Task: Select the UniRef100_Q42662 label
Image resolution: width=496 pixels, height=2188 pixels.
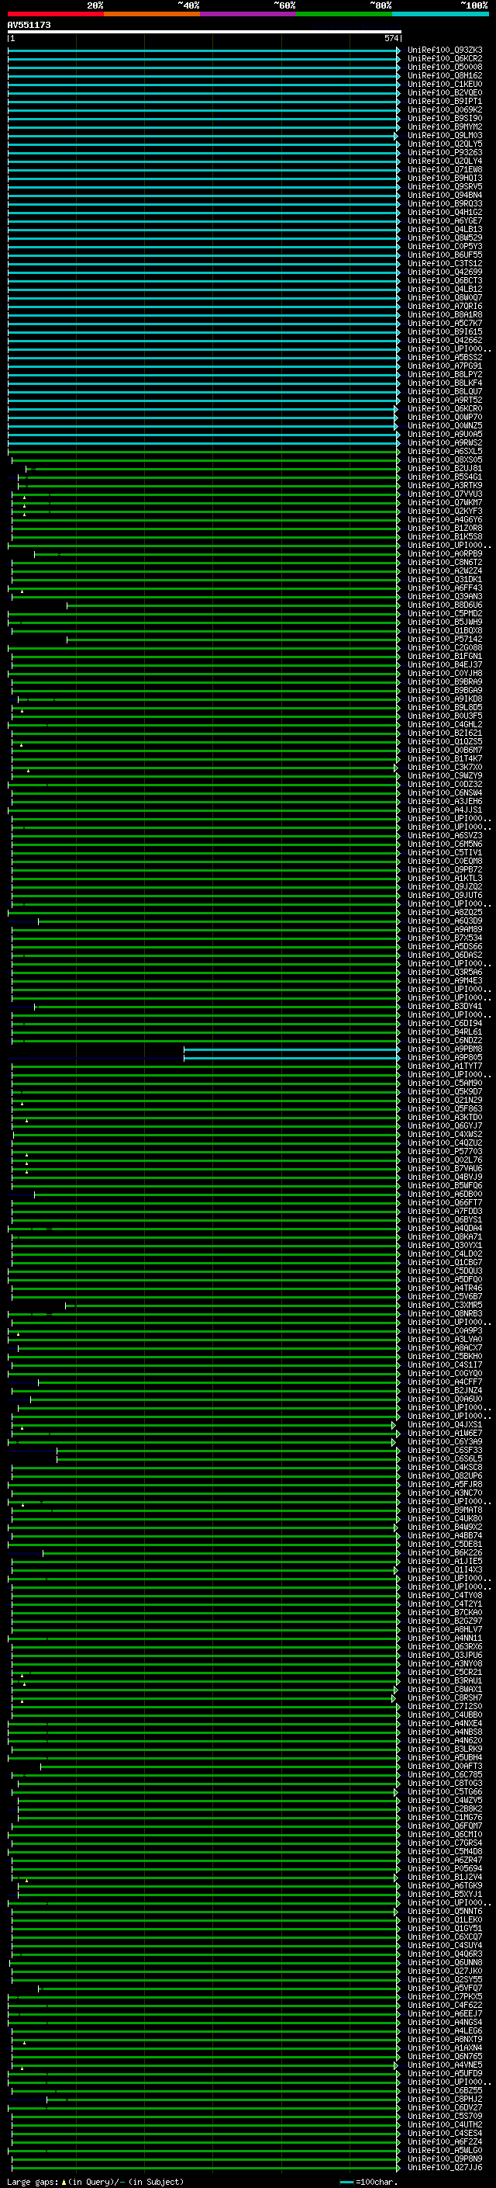Action: (445, 340)
